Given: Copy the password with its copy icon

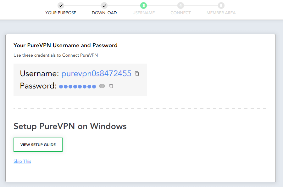Looking at the screenshot, I should tap(111, 86).
